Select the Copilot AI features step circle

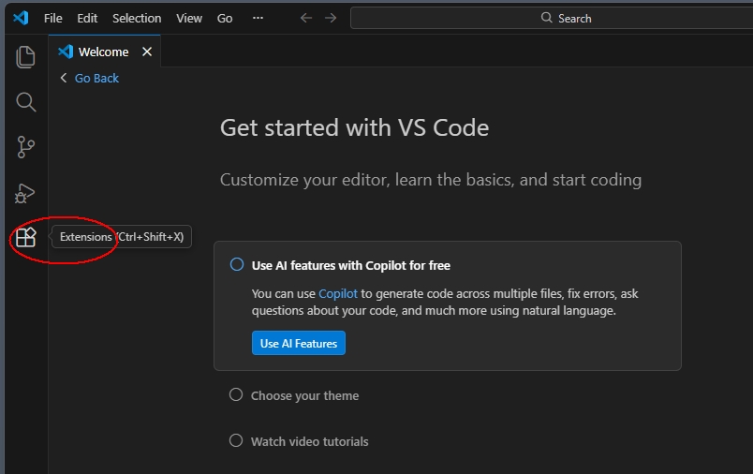[x=237, y=265]
